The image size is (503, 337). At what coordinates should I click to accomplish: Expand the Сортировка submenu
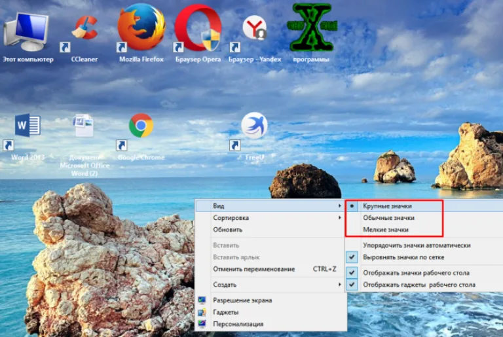(x=270, y=218)
